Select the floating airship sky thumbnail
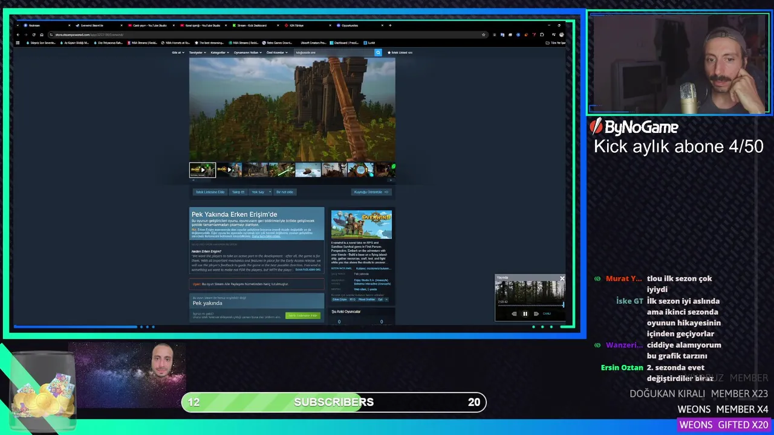Viewport: 774px width, 435px height. tap(308, 170)
